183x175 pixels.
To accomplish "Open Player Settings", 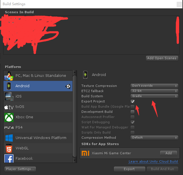I will click(20, 169).
